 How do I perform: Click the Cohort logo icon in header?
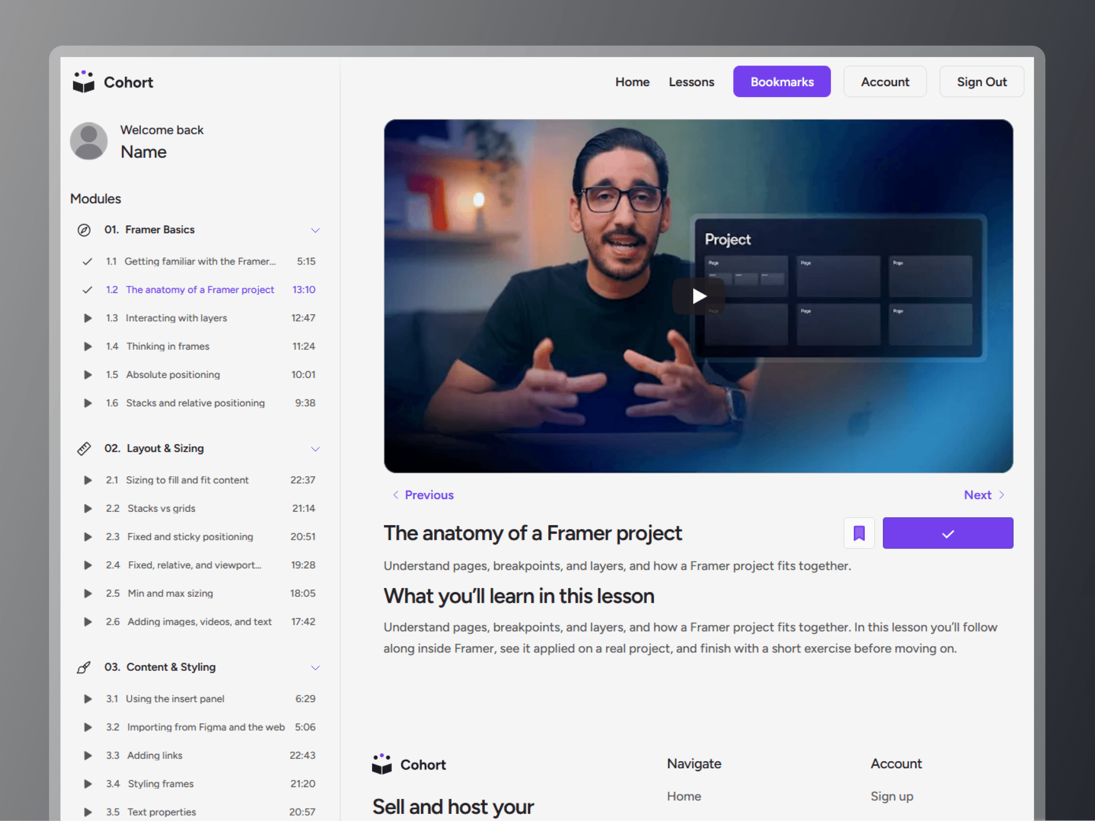(x=83, y=82)
